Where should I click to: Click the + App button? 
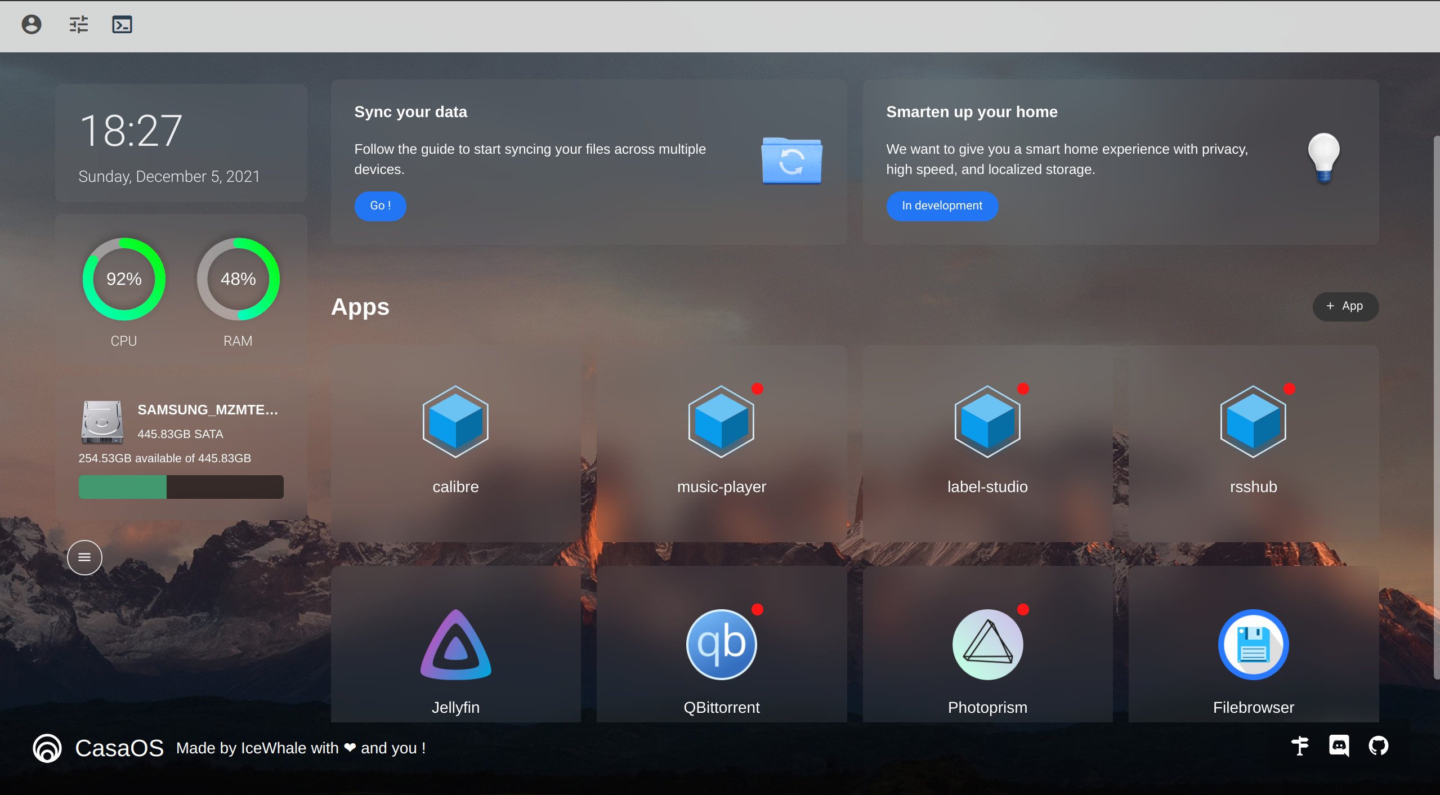1345,306
